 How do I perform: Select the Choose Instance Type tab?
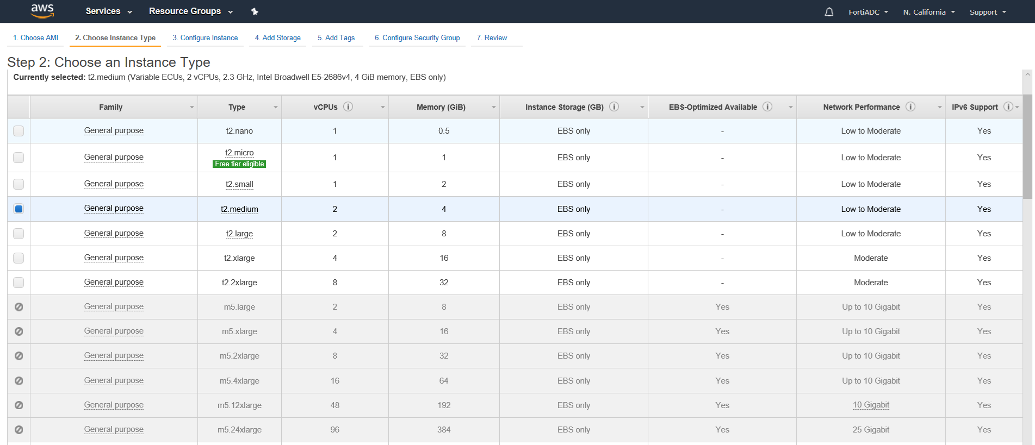pos(115,38)
